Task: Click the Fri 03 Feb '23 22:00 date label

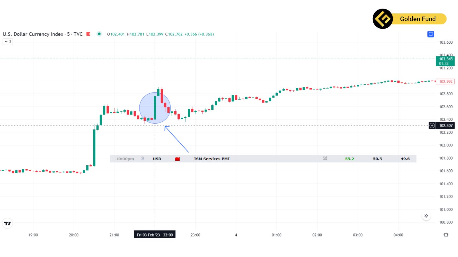Action: 155,235
